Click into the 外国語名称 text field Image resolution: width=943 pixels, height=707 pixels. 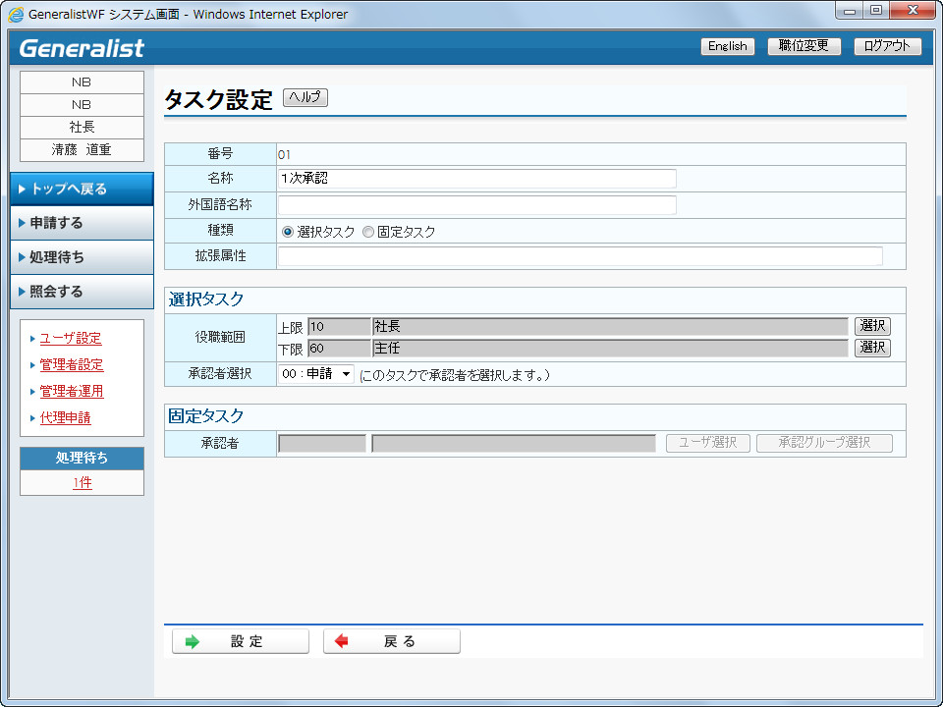coord(477,205)
